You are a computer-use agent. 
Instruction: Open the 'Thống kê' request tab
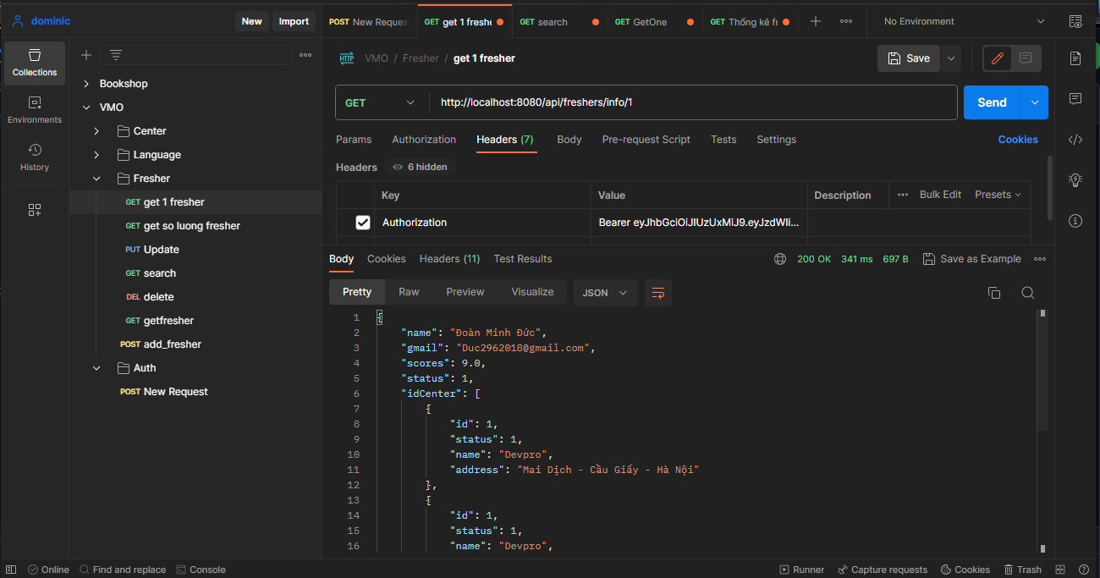(x=749, y=21)
